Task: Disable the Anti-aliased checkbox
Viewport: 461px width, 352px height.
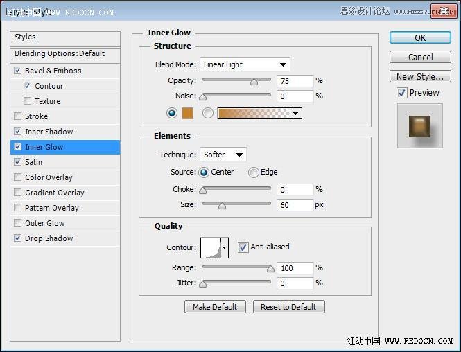Action: [x=243, y=247]
